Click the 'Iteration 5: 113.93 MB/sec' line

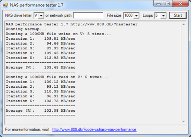41,58
